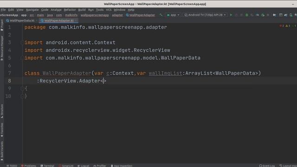The image size is (297, 167).
Task: Click the 'wallpaperscreenapp' breadcrumb
Action: click(x=95, y=15)
